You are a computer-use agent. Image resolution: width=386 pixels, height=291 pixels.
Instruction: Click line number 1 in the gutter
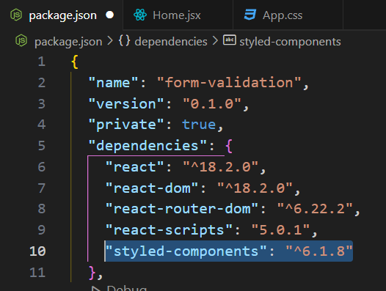pyautogui.click(x=42, y=62)
